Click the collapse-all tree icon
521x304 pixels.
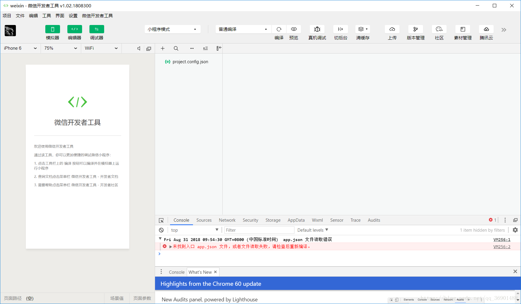click(205, 48)
